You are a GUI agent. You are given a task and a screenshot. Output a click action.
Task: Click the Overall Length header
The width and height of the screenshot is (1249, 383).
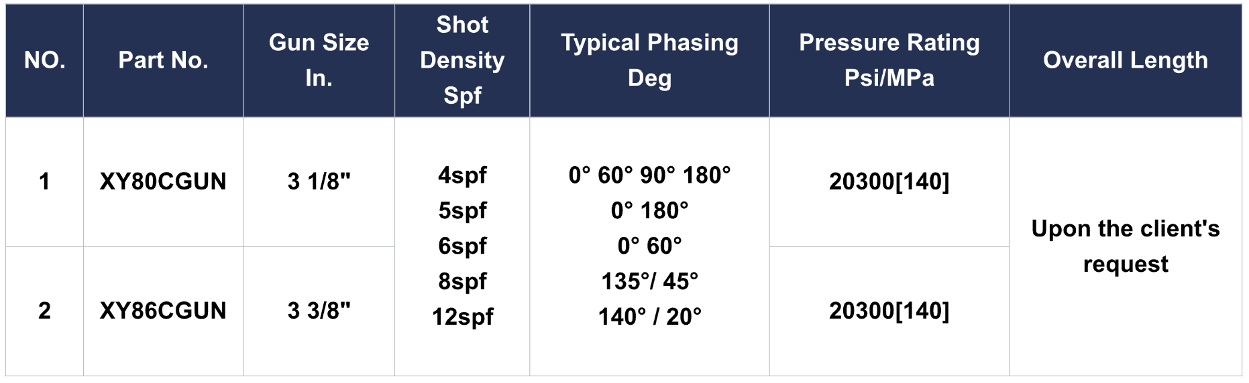click(1126, 60)
